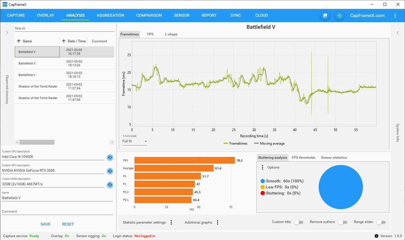
Task: Open the COMPARISON tab
Action: coord(149,16)
